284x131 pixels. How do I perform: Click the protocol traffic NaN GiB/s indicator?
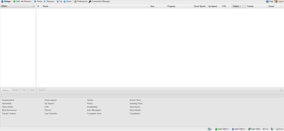[x=254, y=129]
